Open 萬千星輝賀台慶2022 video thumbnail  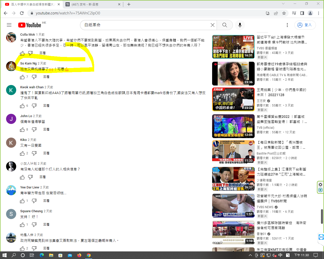coord(233,126)
